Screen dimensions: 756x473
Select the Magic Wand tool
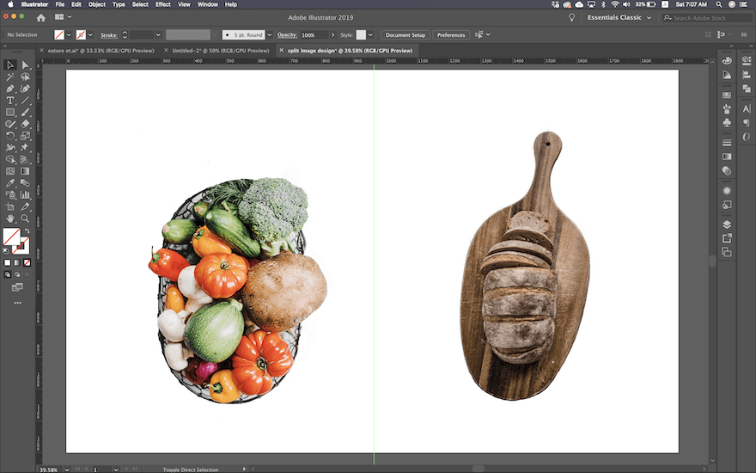[x=10, y=77]
